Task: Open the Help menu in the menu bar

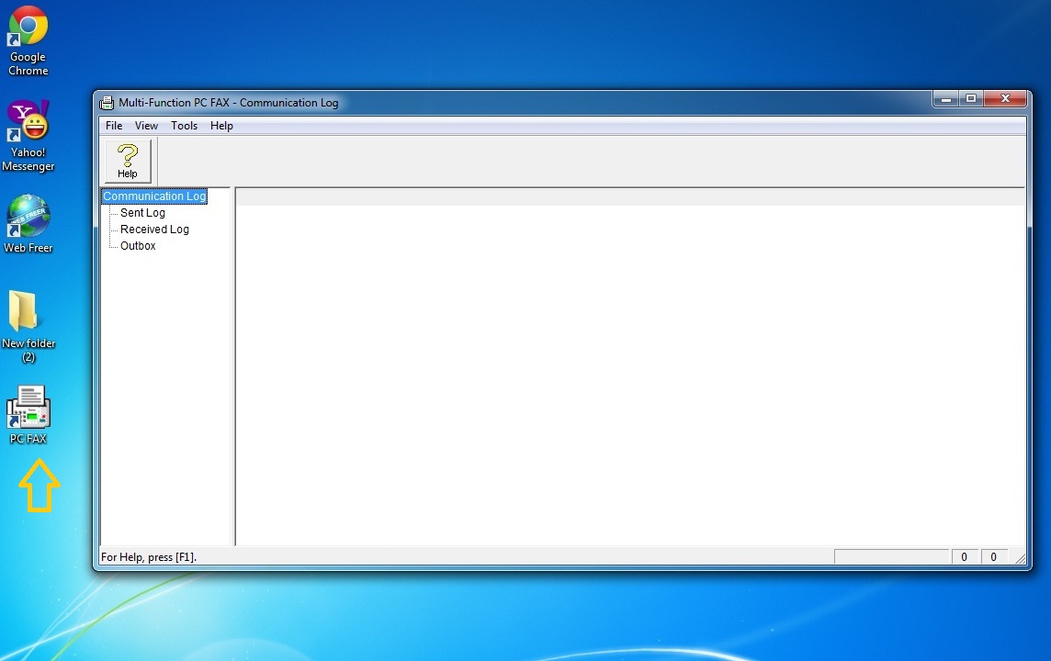Action: click(x=221, y=126)
